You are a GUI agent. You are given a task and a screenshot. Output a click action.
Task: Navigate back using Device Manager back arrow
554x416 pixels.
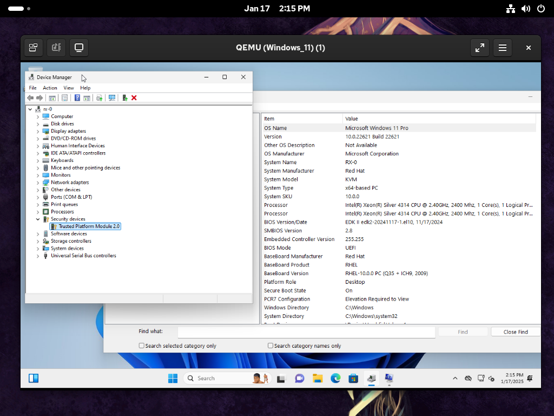[30, 98]
